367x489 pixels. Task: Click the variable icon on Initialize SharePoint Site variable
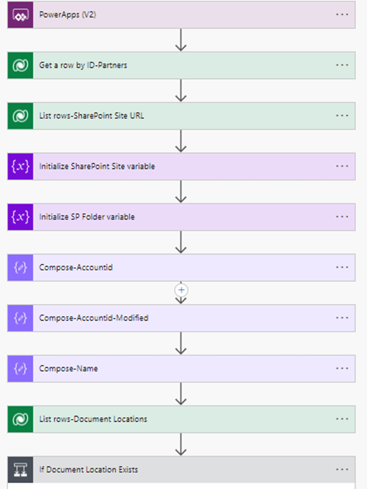pyautogui.click(x=20, y=166)
